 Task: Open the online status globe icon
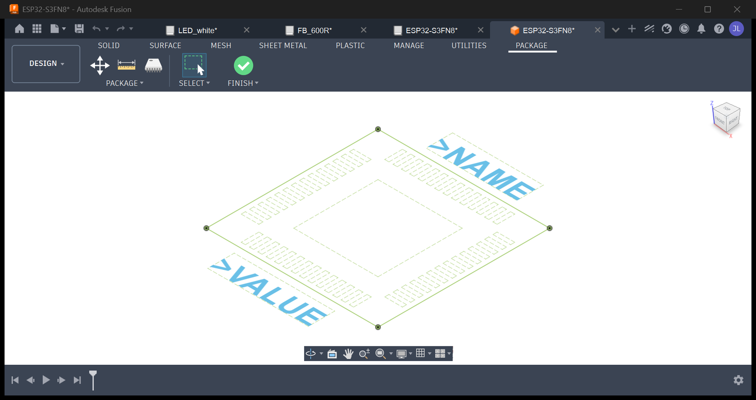(x=667, y=29)
